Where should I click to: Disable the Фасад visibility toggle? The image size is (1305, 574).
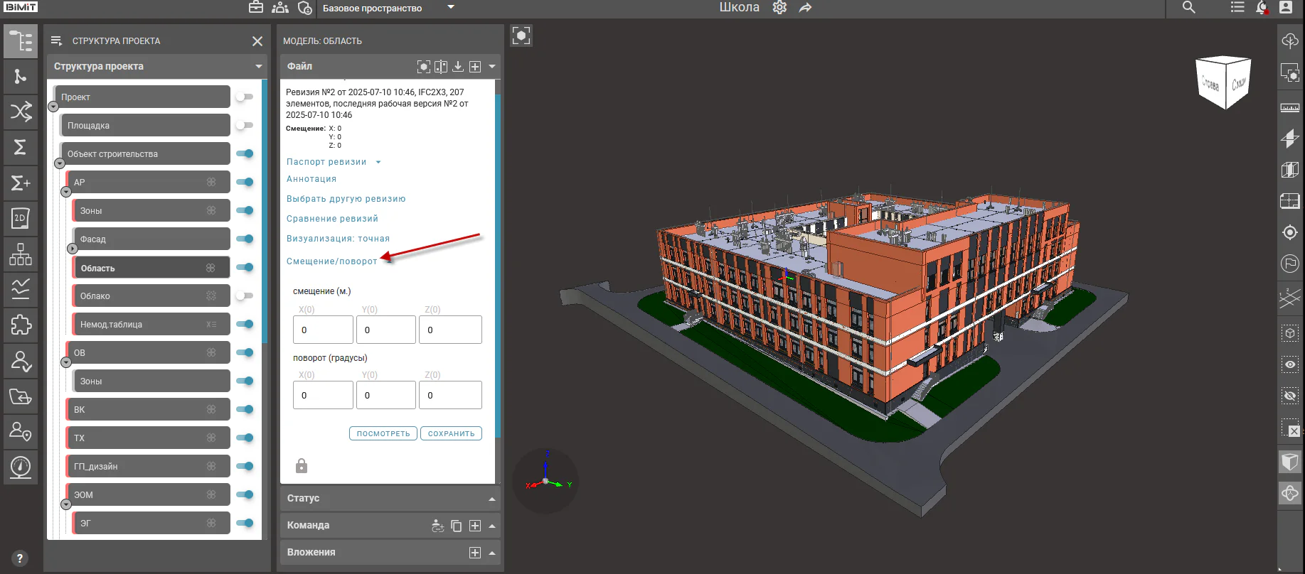pos(245,239)
